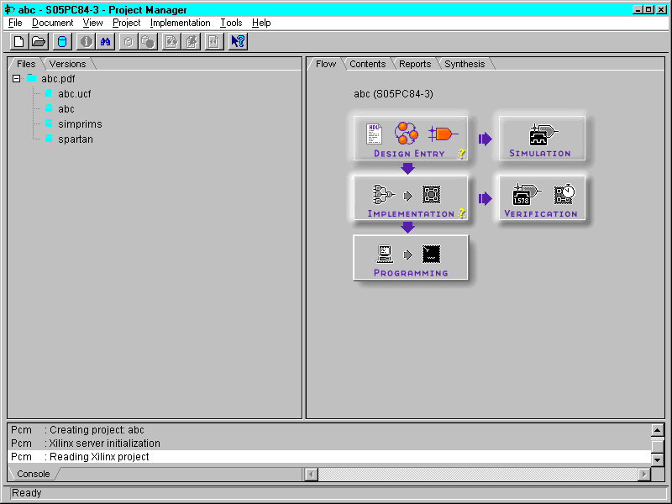This screenshot has width=672, height=504.
Task: Click console line "Xilinx server initialization"
Action: click(104, 444)
